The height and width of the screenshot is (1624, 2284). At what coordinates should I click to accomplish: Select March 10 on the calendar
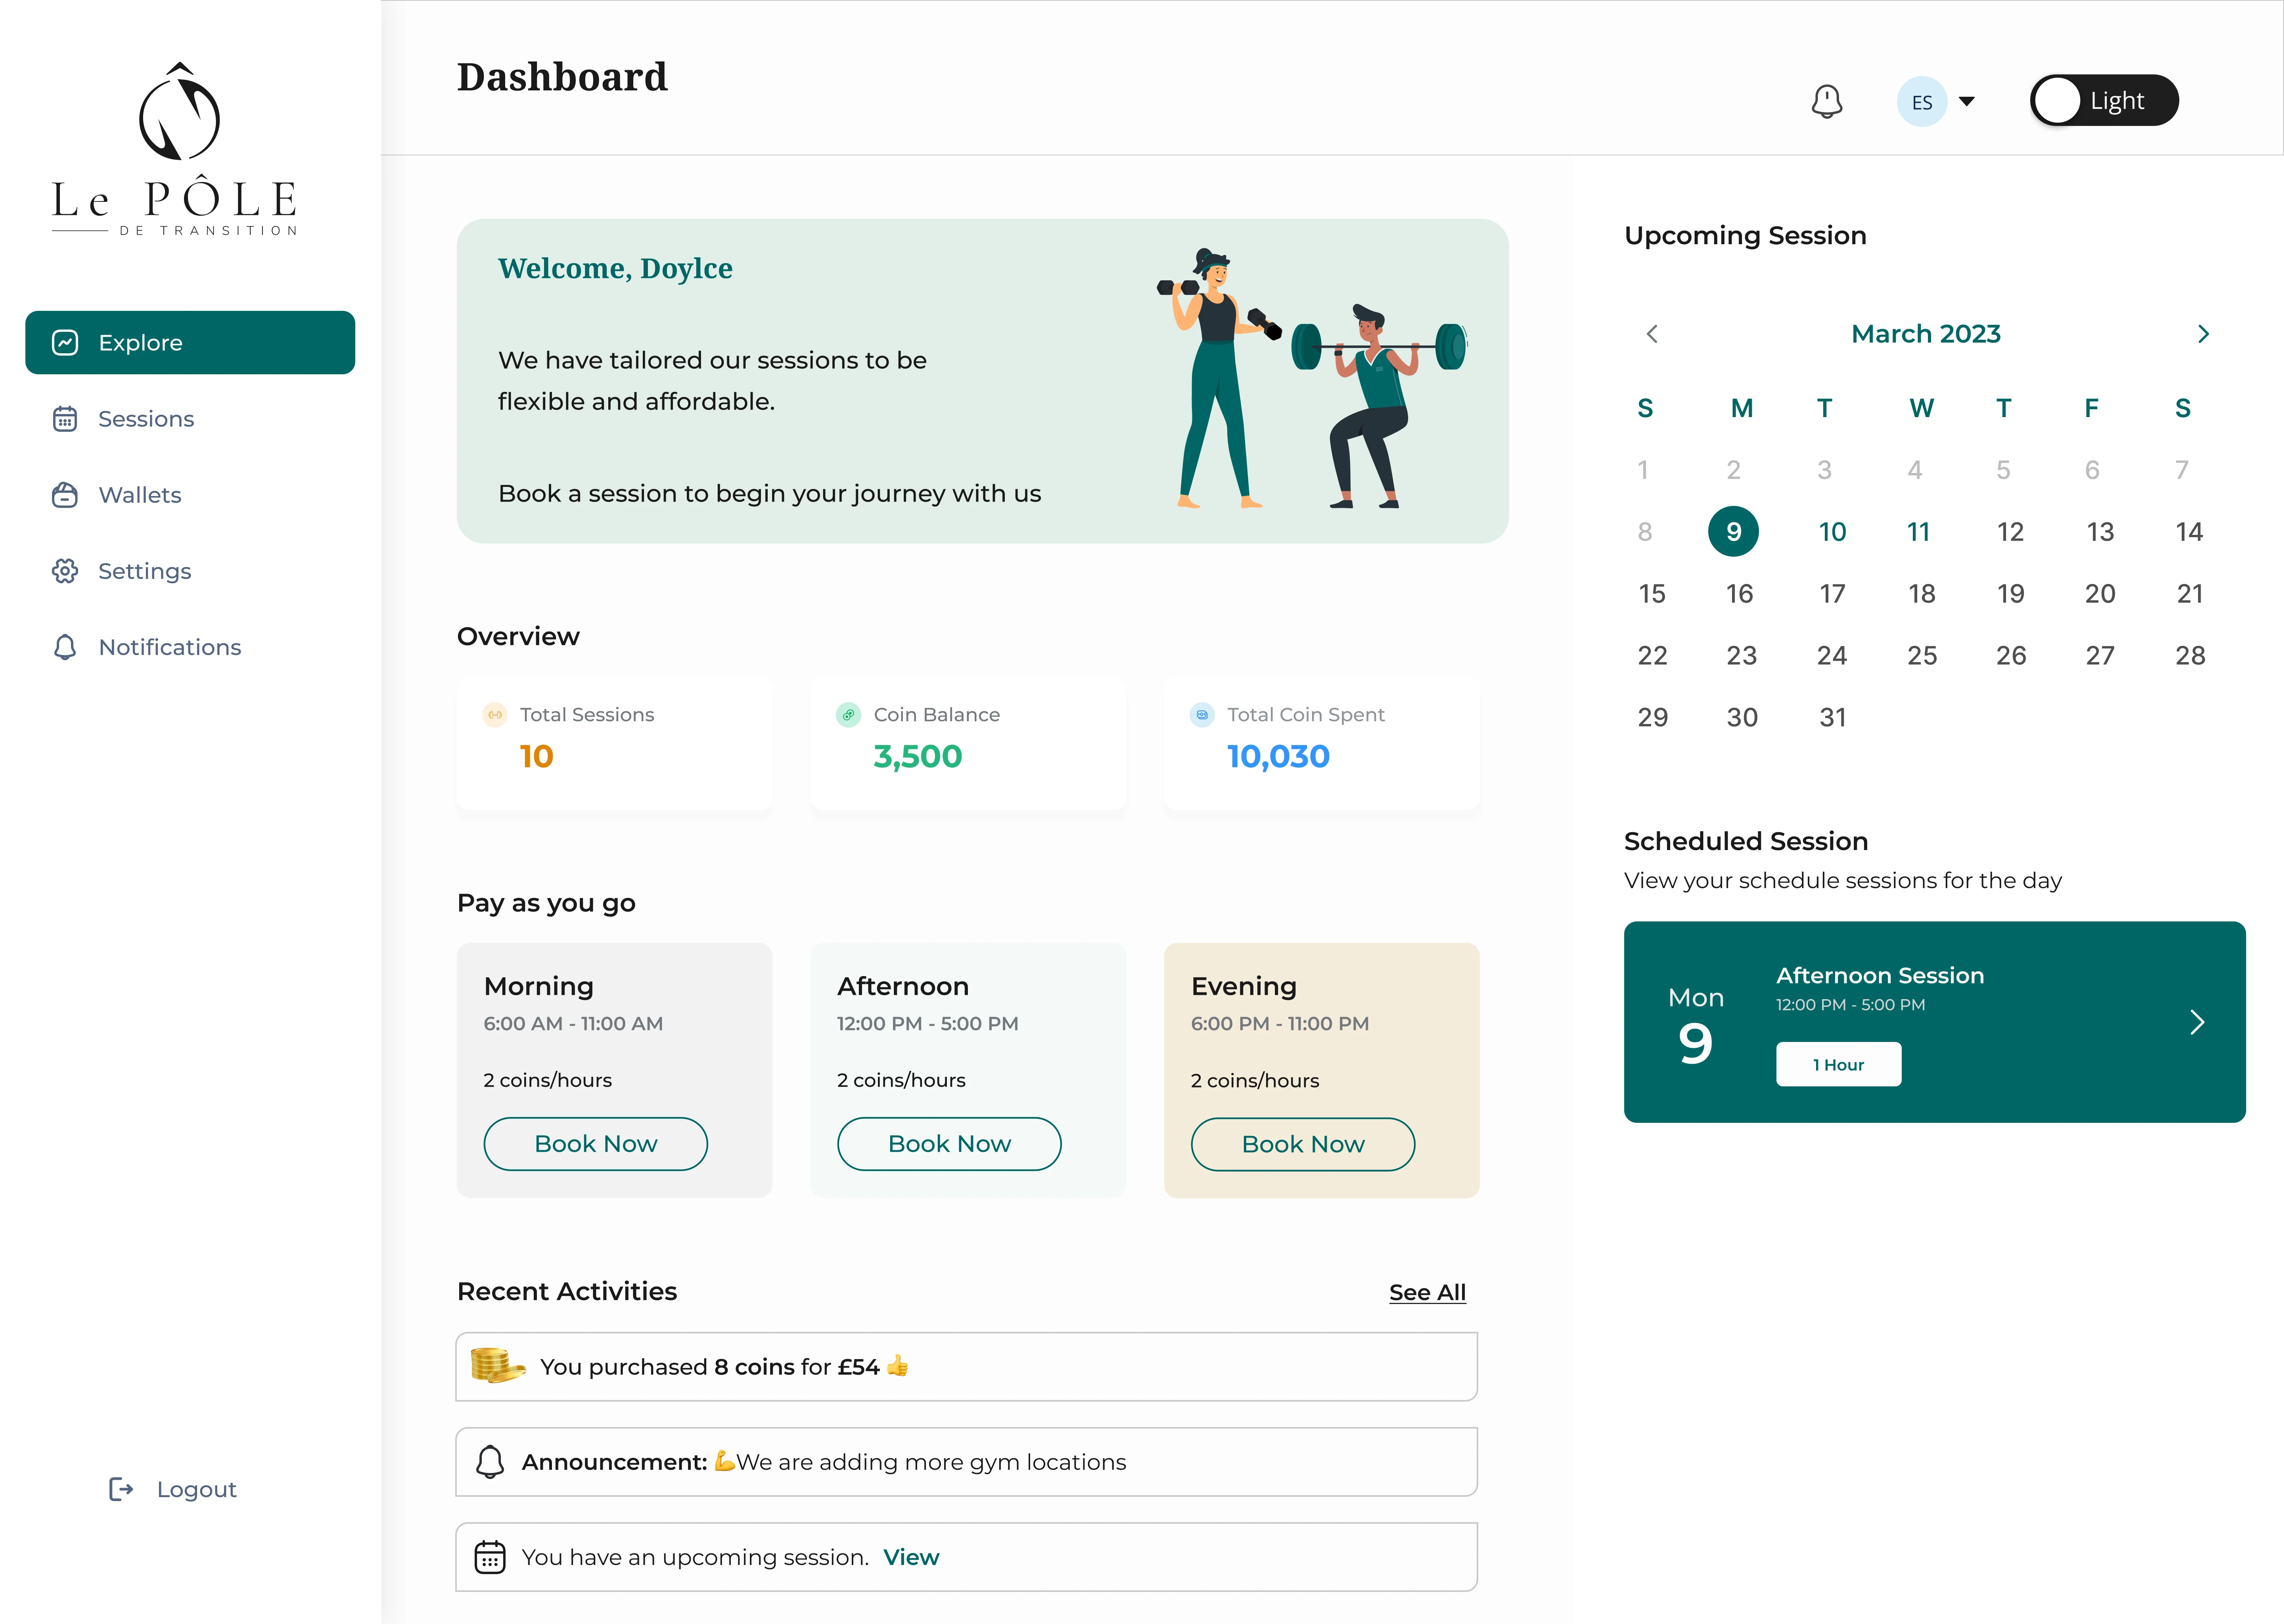[x=1832, y=532]
